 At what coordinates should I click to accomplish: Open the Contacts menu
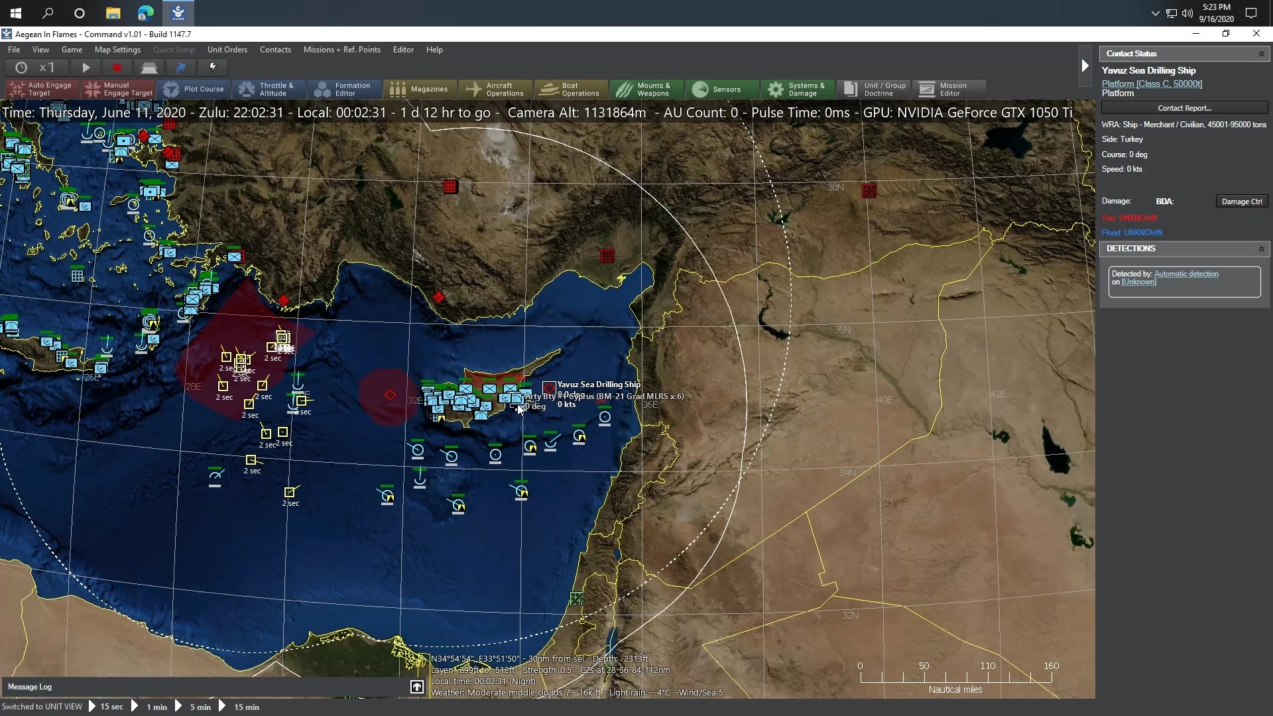(275, 50)
